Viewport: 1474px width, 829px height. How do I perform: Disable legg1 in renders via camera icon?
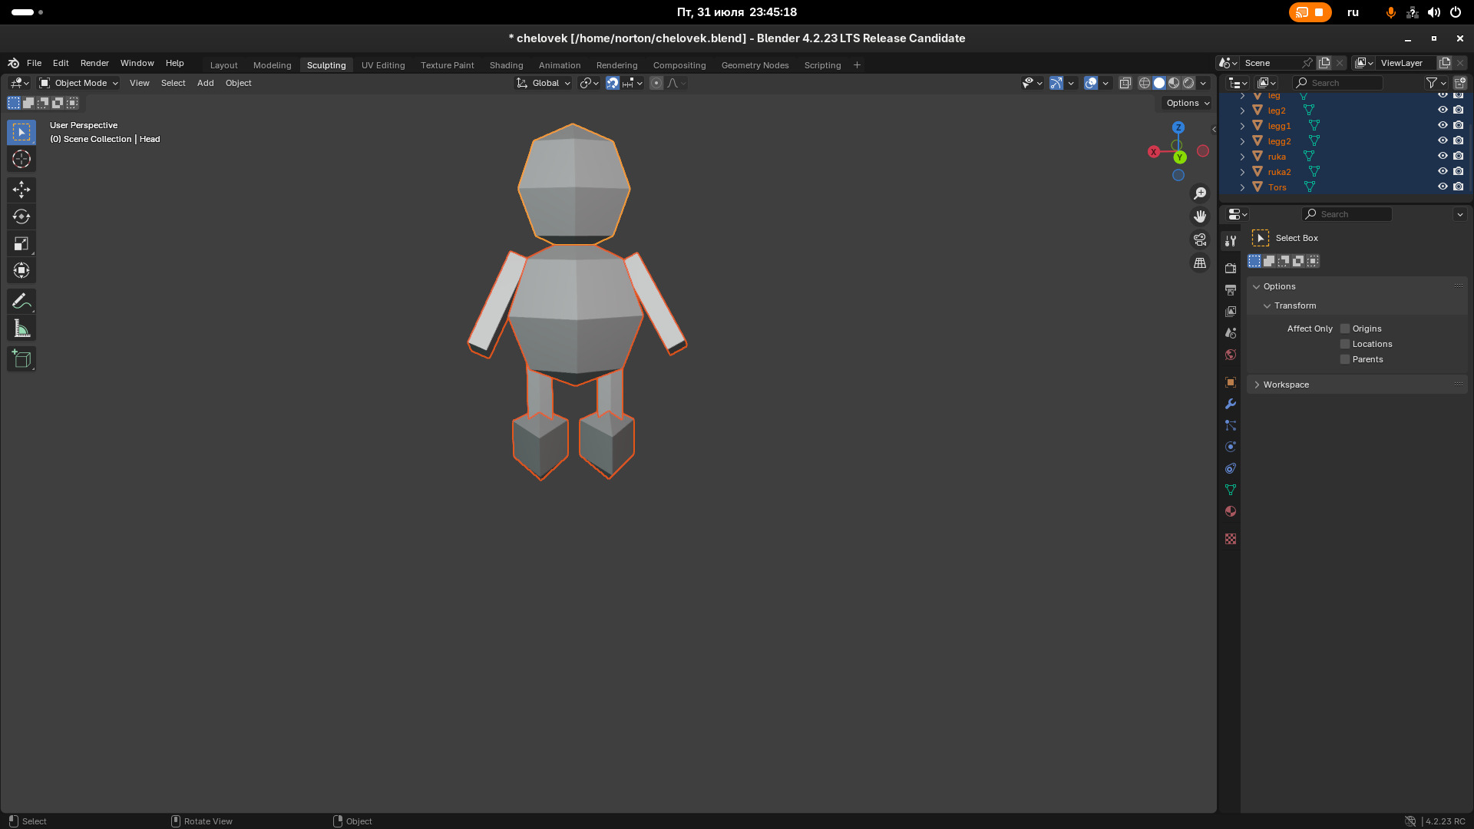click(x=1459, y=125)
